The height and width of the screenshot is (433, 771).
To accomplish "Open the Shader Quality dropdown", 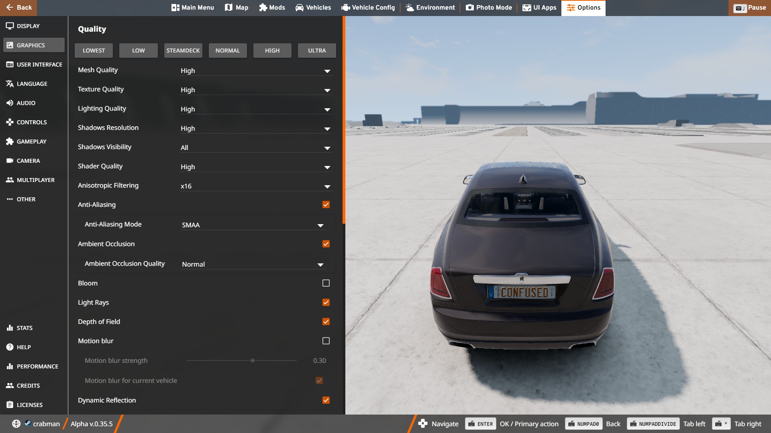I will click(x=256, y=167).
